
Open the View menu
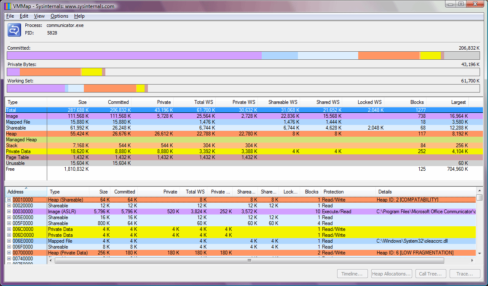pos(39,16)
